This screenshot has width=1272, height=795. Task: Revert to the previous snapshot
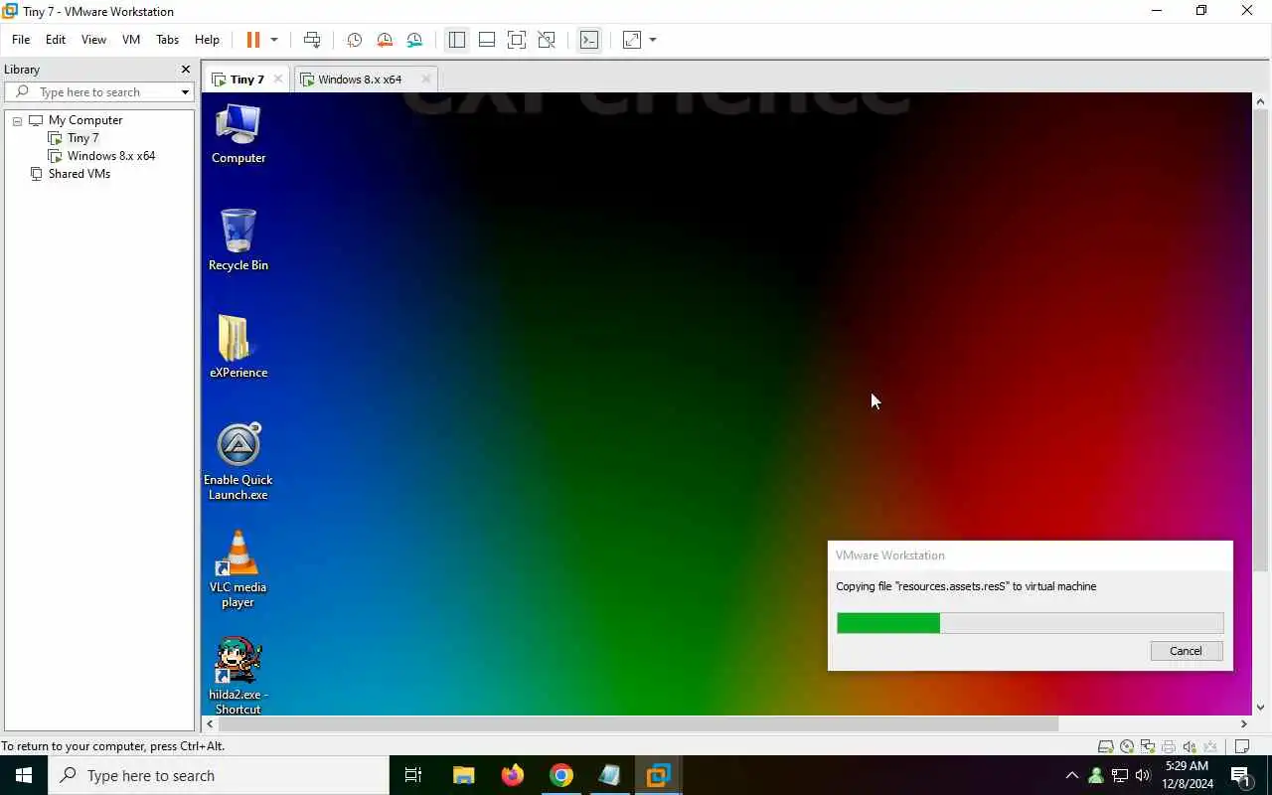pos(385,40)
